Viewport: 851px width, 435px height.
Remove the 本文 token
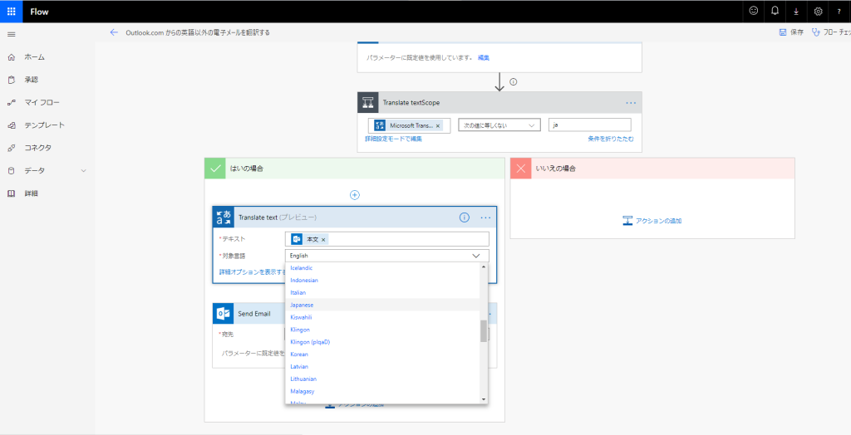(323, 240)
